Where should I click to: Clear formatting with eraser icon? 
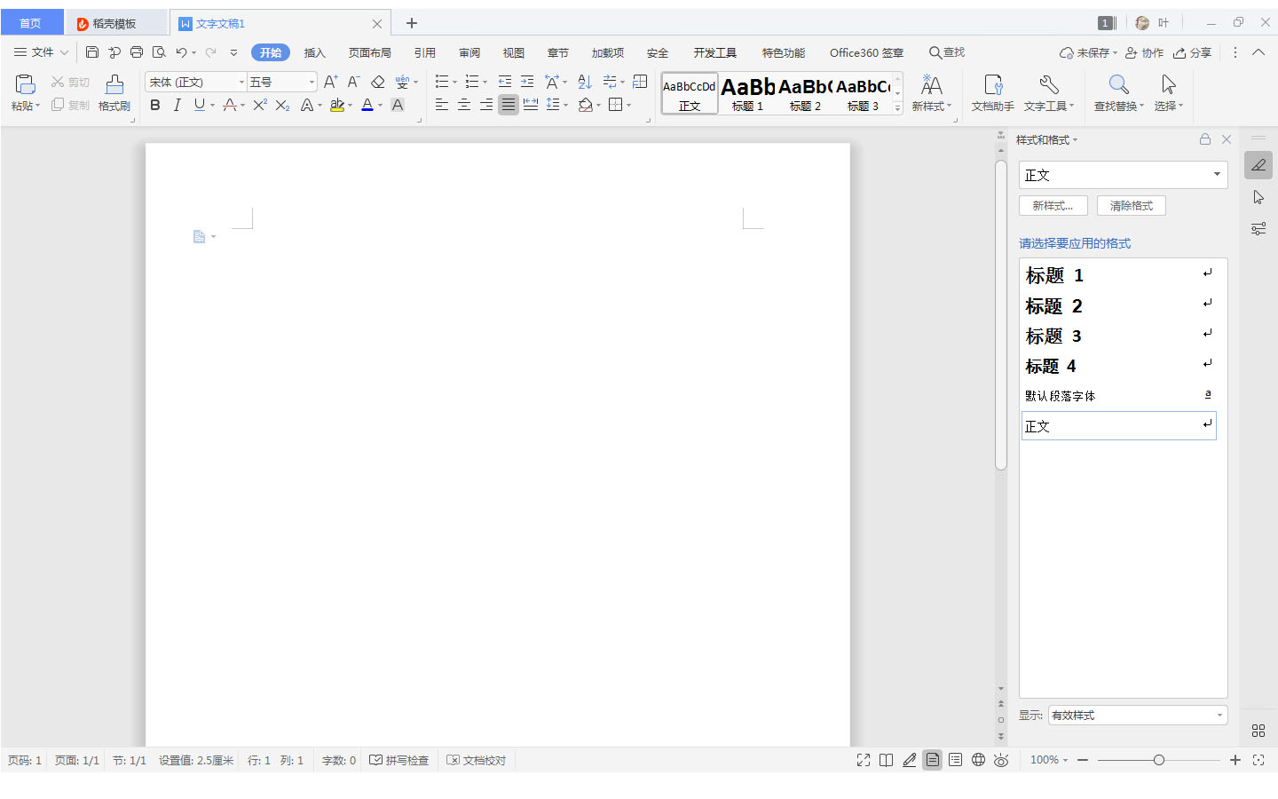tap(377, 82)
